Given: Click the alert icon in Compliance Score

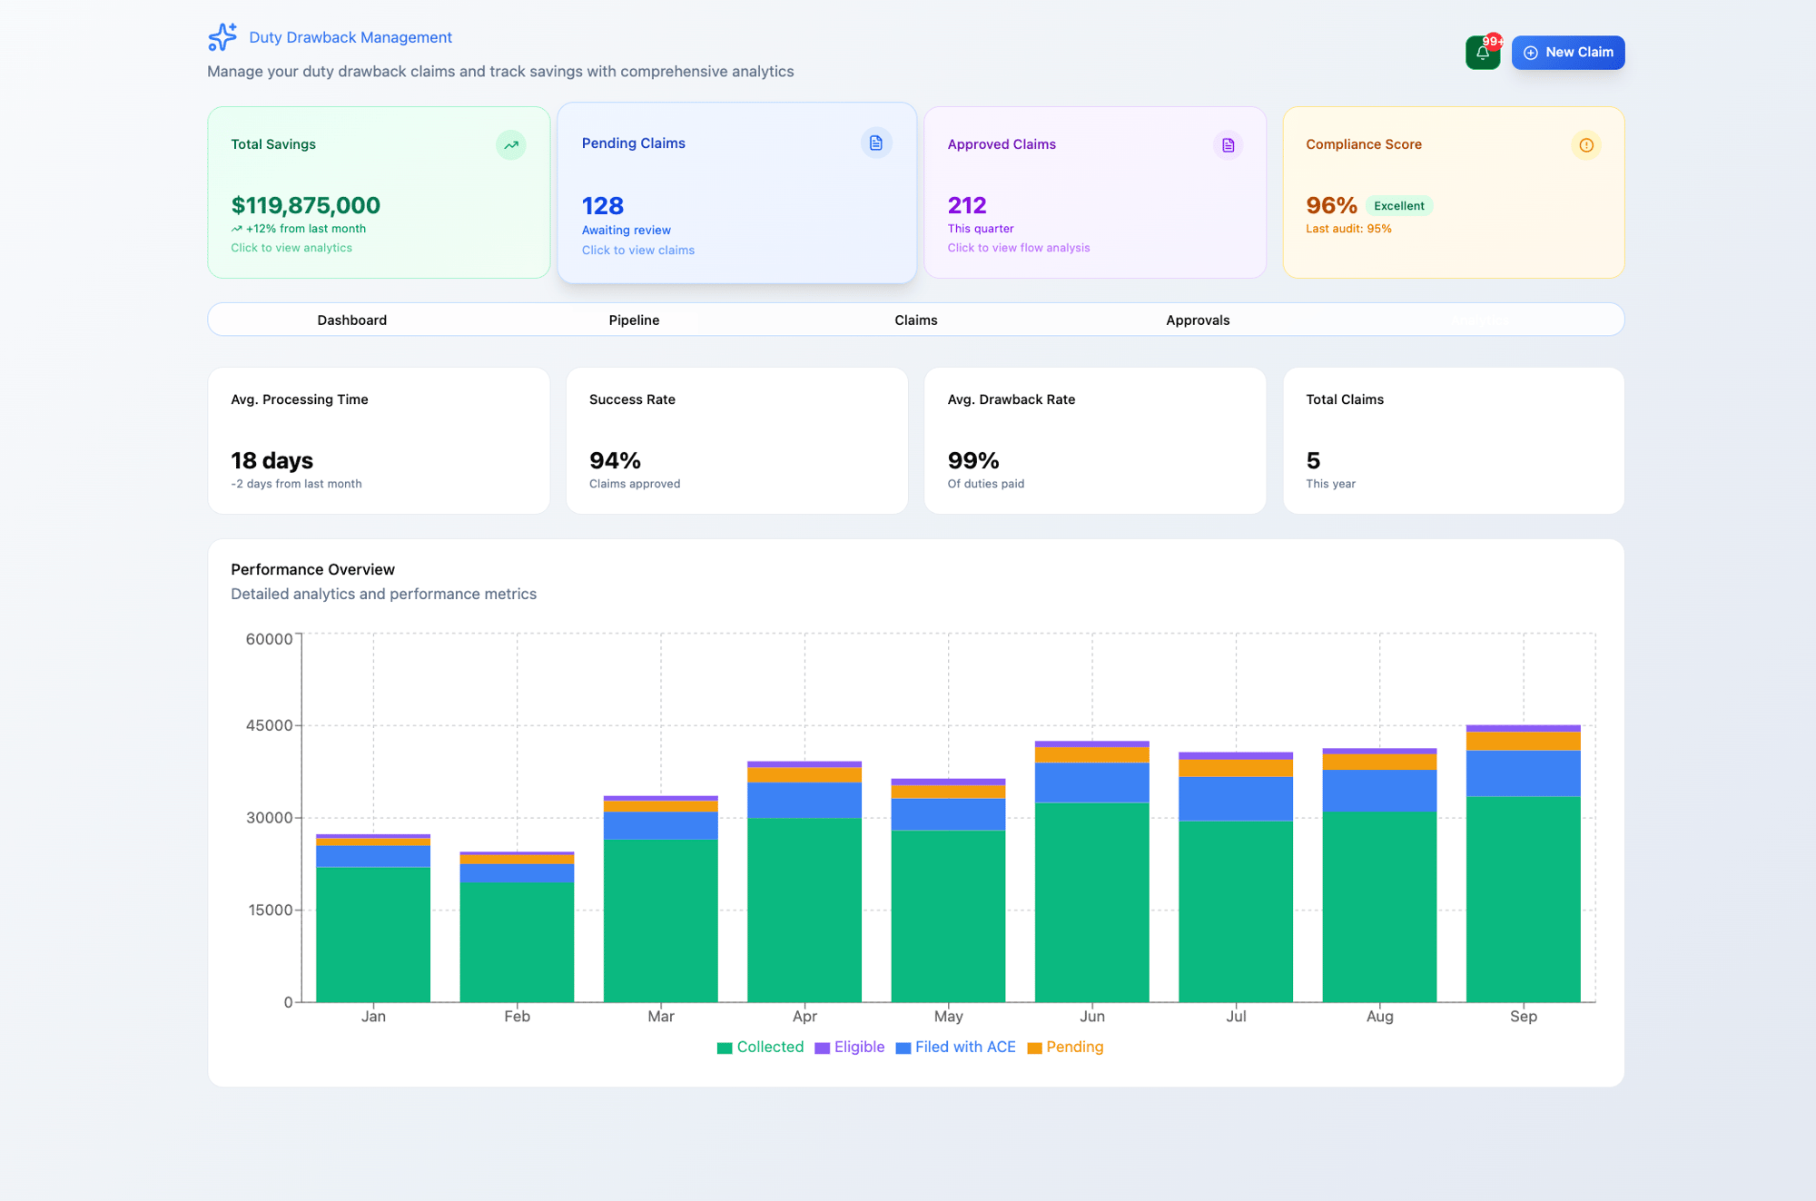Looking at the screenshot, I should click(x=1585, y=145).
